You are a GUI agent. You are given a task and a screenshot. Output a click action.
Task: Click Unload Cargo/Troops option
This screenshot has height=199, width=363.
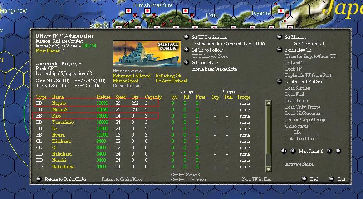306,119
